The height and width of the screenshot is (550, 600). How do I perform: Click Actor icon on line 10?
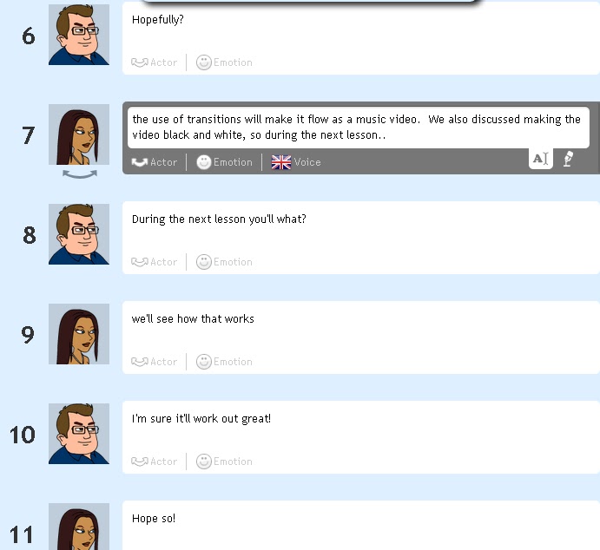pos(139,462)
